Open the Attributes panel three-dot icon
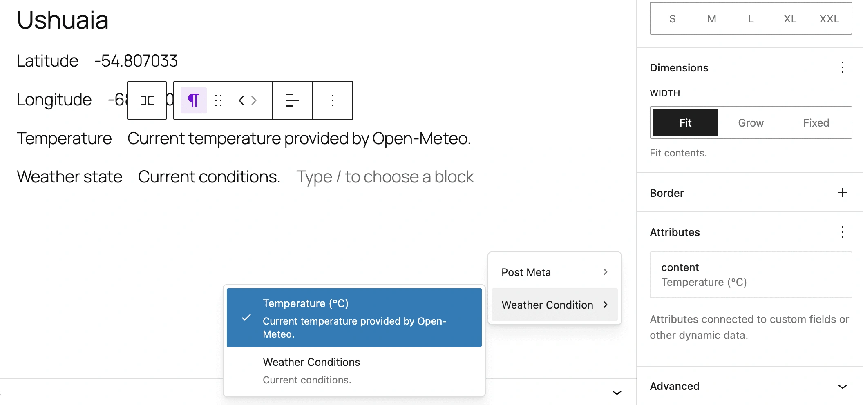Viewport: 863px width, 405px height. [842, 232]
